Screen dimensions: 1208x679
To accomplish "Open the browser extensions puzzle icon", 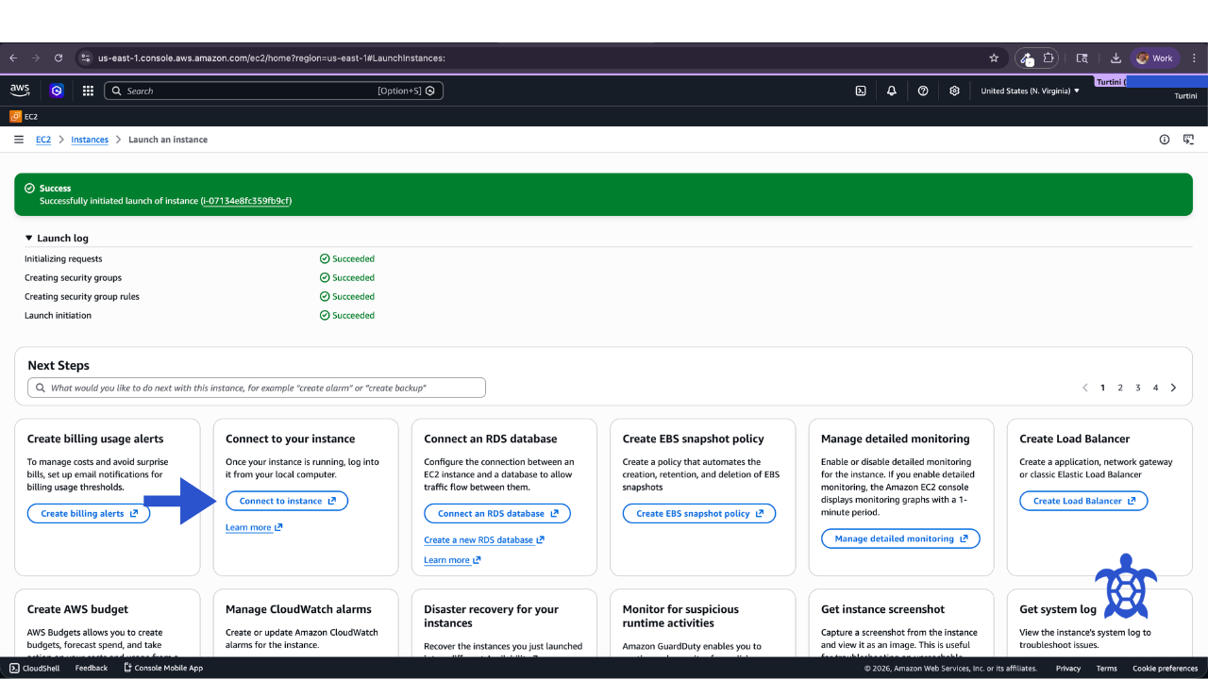I will [x=1049, y=58].
